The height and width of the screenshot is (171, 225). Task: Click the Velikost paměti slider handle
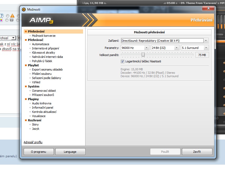click(143, 55)
